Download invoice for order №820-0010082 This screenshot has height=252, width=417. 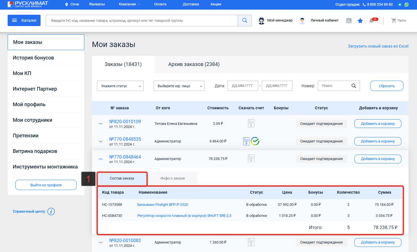coord(251,242)
